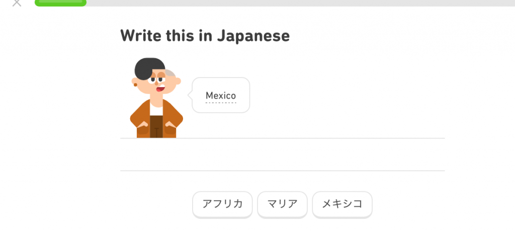The width and height of the screenshot is (515, 231).
Task: Close the lesson with the X icon
Action: pos(17,3)
